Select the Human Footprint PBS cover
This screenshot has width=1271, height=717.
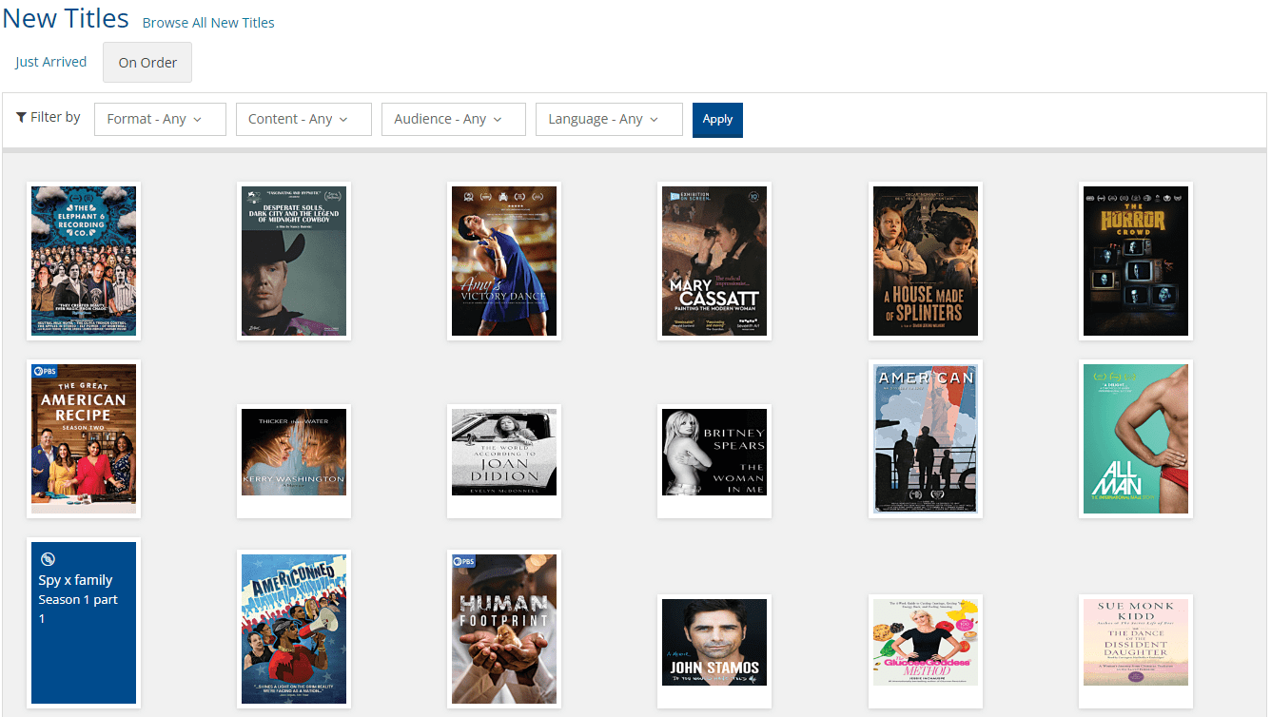(x=504, y=629)
